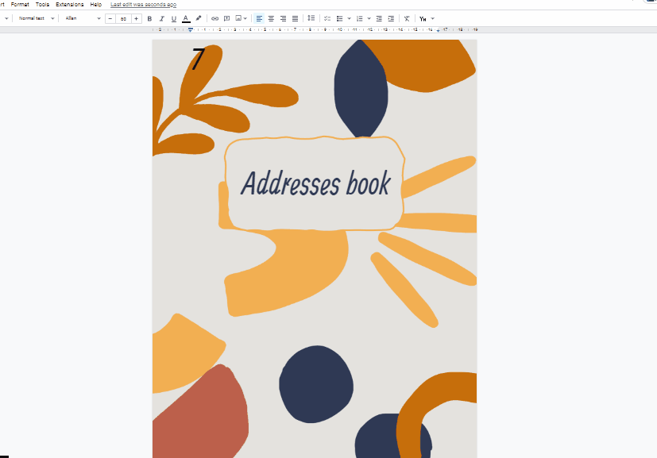Open the Extensions menu
The image size is (657, 458).
tap(68, 4)
